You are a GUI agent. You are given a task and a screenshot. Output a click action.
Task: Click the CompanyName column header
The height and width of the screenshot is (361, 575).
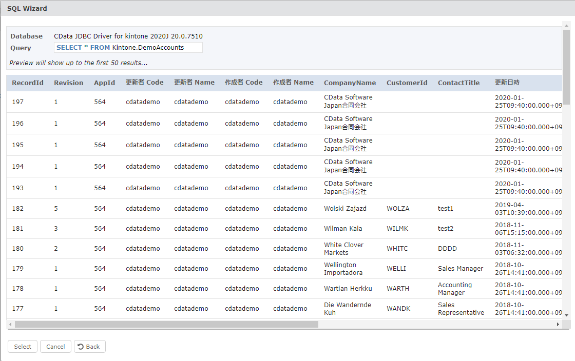(x=350, y=83)
